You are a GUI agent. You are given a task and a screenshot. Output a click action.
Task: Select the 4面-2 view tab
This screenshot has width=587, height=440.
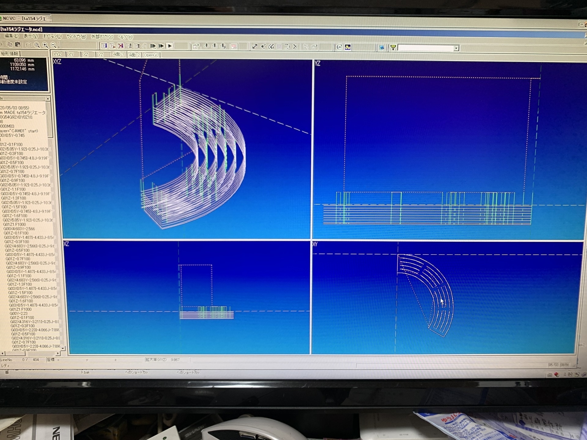[134, 55]
